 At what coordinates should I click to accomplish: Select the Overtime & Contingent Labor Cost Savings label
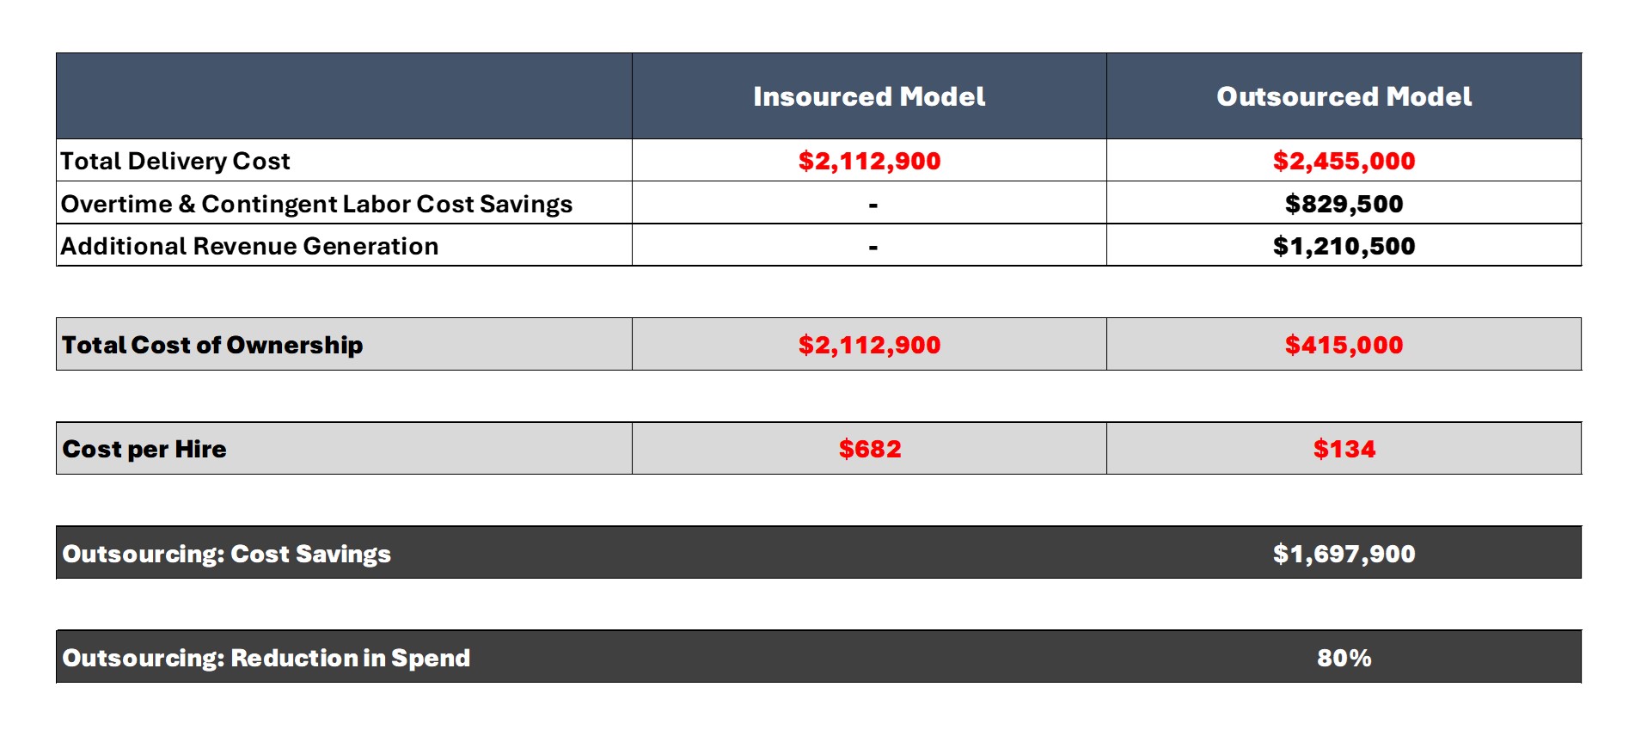[316, 204]
